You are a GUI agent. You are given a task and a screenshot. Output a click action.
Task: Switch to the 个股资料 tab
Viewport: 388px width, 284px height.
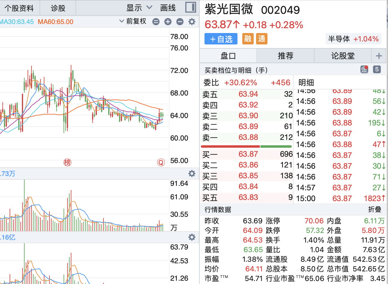19,8
